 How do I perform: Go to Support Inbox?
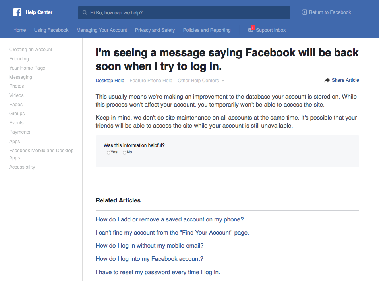pos(271,30)
